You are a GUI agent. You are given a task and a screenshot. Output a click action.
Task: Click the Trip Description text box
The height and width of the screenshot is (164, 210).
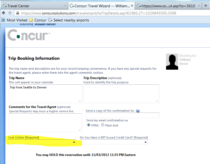[121, 94]
